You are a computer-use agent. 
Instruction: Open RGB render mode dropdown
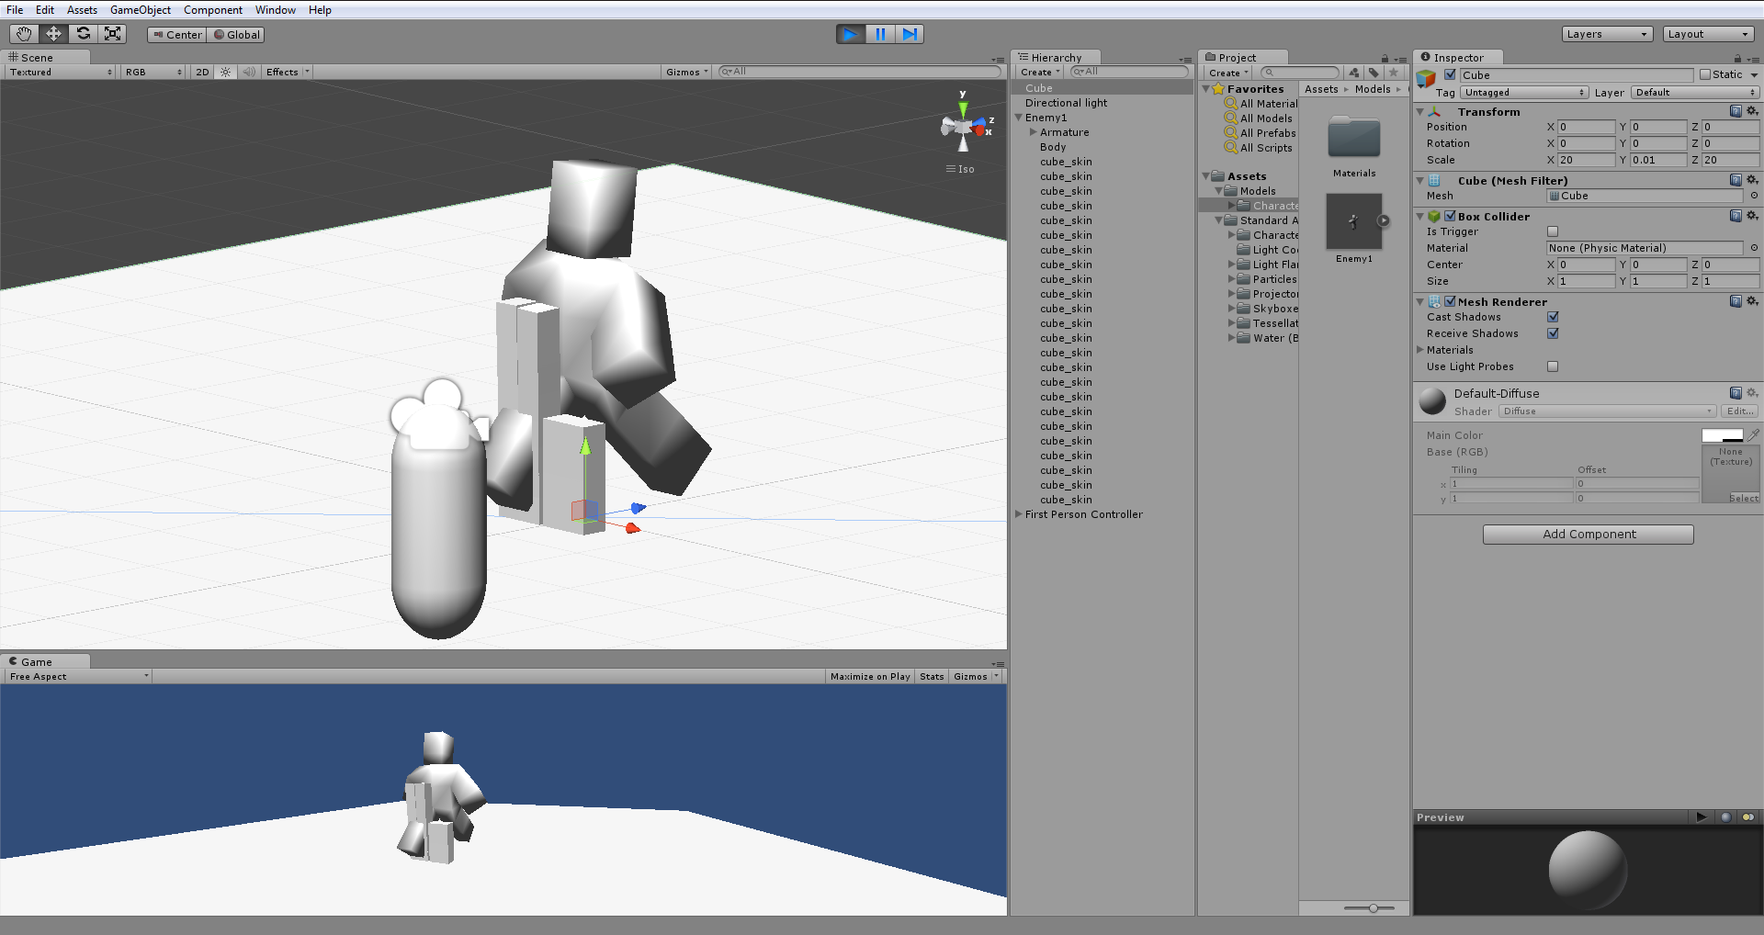[153, 72]
